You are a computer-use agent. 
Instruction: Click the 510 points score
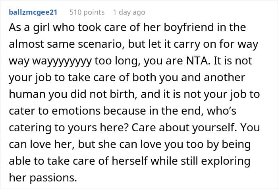[87, 12]
